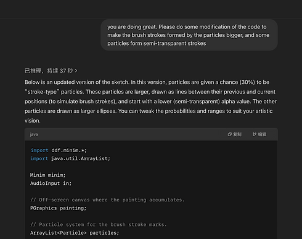Click the PGraphics painting; code line
The width and height of the screenshot is (302, 239).
point(59,208)
